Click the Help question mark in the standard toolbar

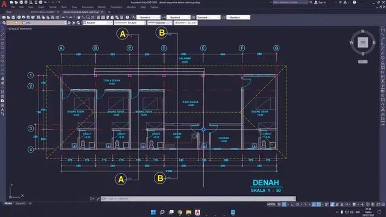tap(127, 17)
